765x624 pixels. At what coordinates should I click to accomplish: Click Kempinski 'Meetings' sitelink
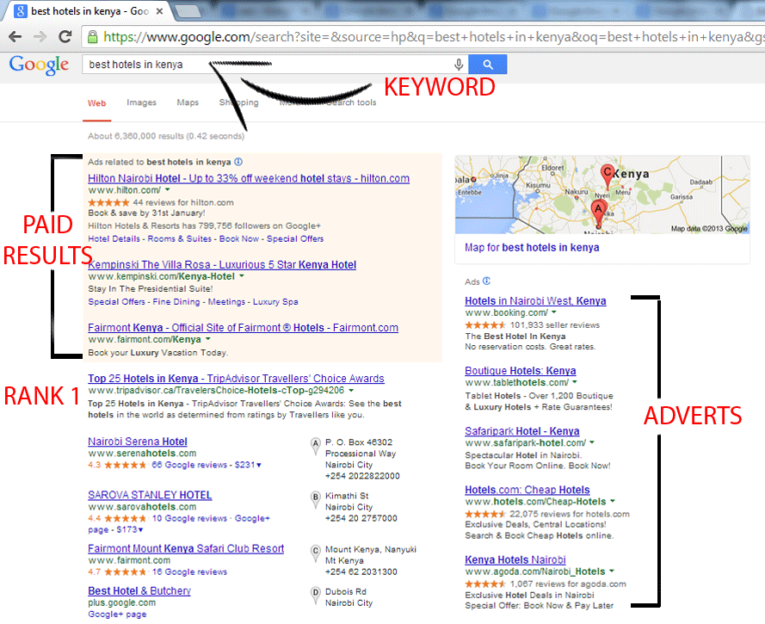226,302
